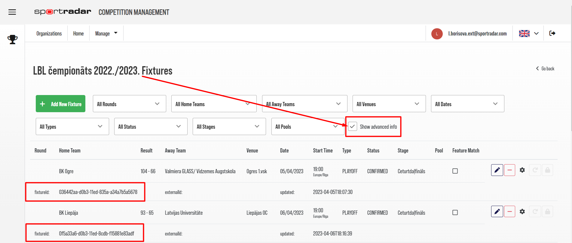Check Feature Match for the BK Ogre fixture
The height and width of the screenshot is (243, 572).
pyautogui.click(x=455, y=171)
